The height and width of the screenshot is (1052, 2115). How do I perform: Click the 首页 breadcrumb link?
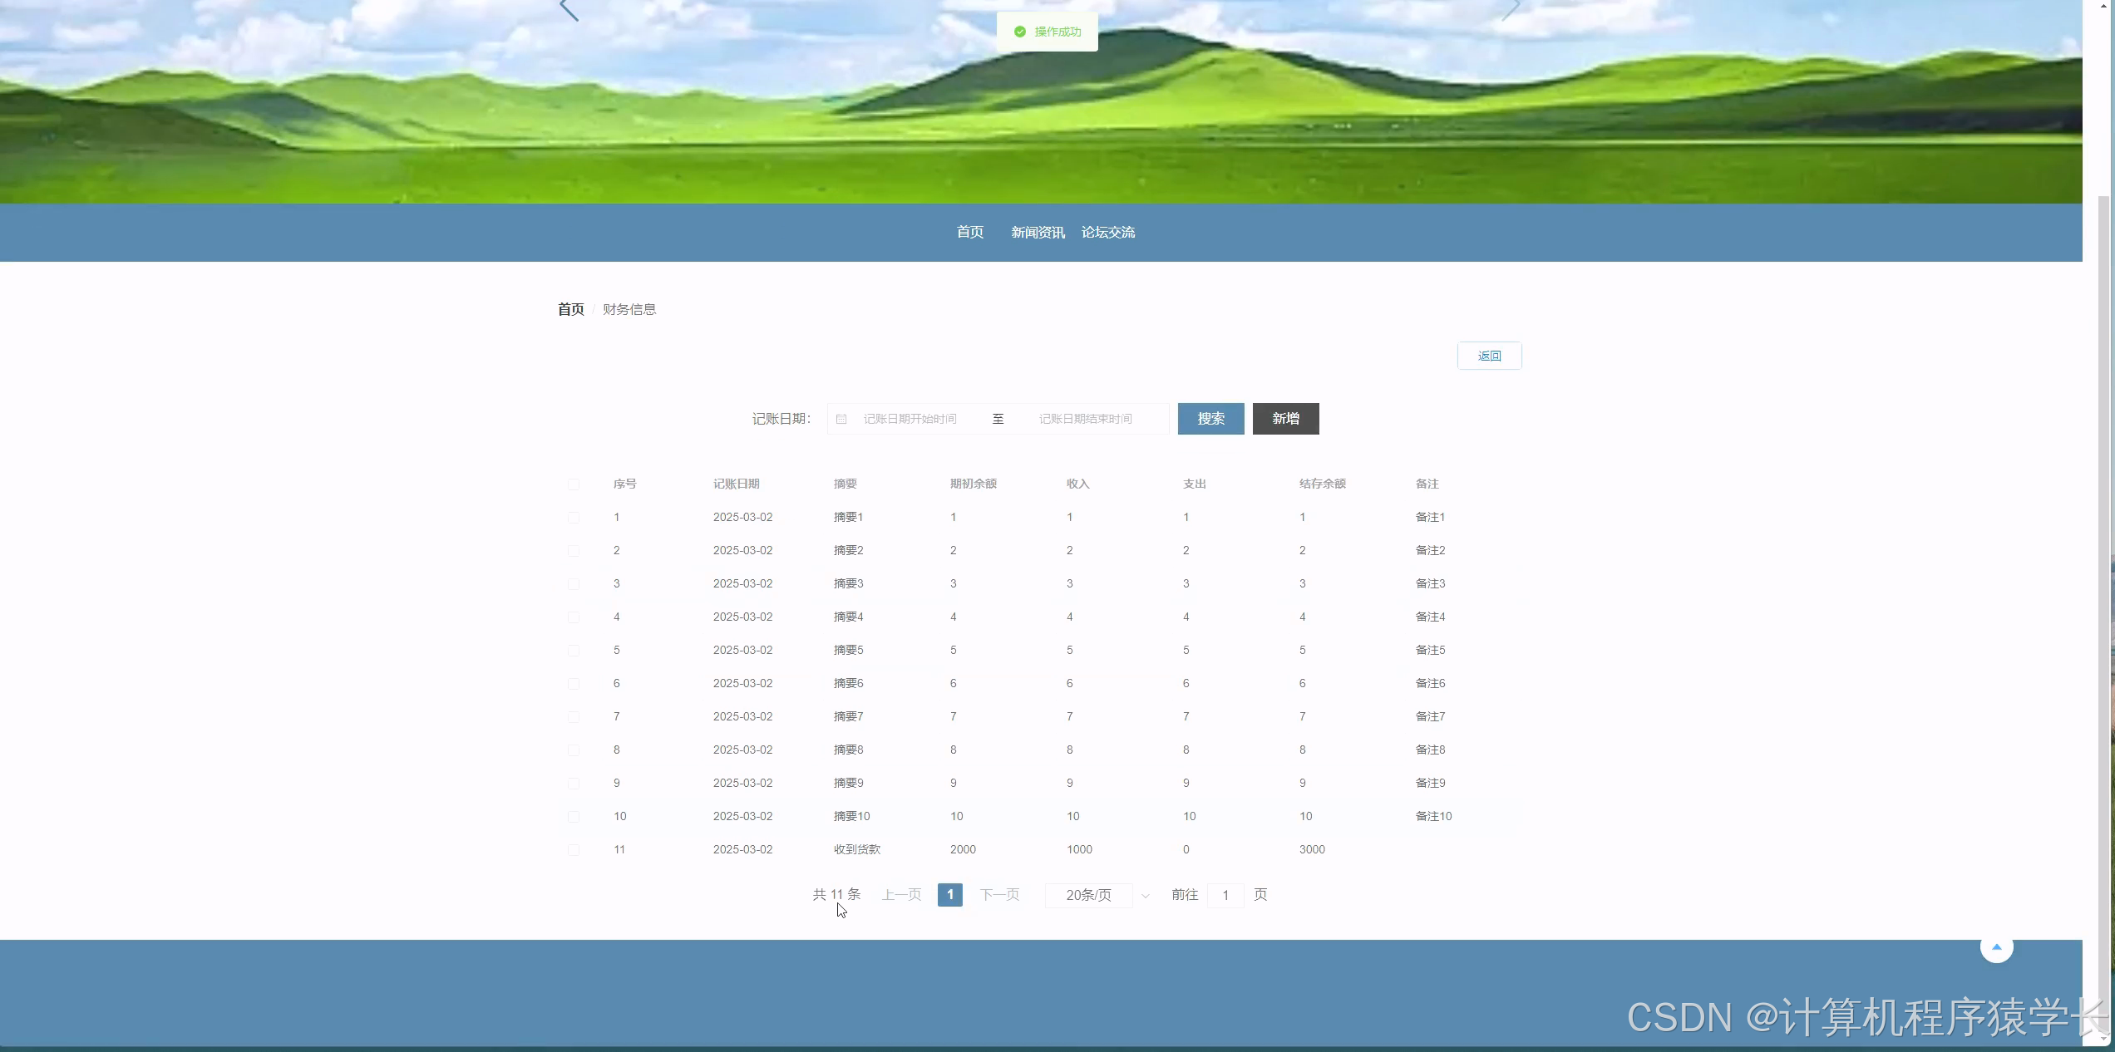(570, 309)
